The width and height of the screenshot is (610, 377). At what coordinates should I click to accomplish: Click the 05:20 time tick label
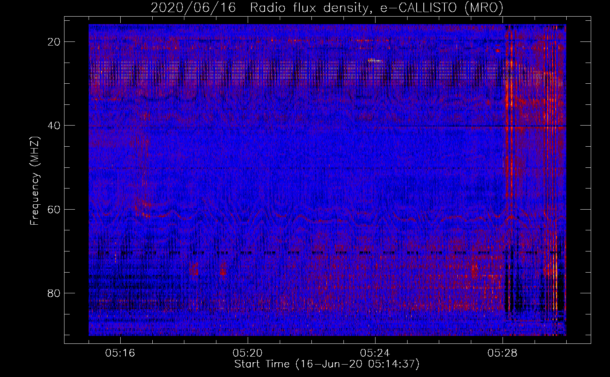(x=248, y=353)
